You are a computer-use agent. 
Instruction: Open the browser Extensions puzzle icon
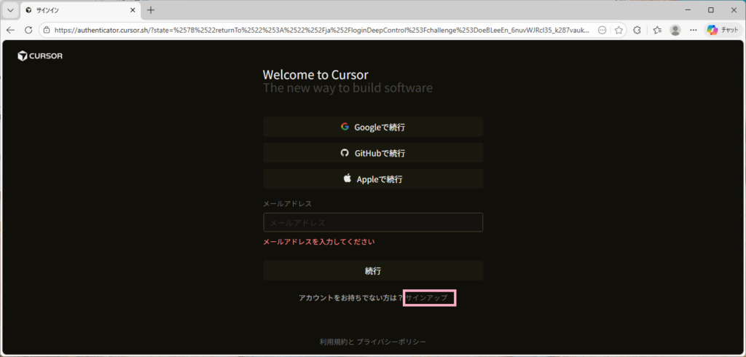click(x=637, y=30)
